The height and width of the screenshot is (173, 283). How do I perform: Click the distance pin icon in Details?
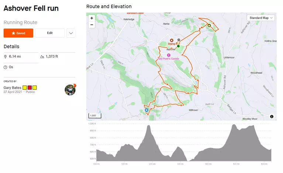tap(6, 57)
